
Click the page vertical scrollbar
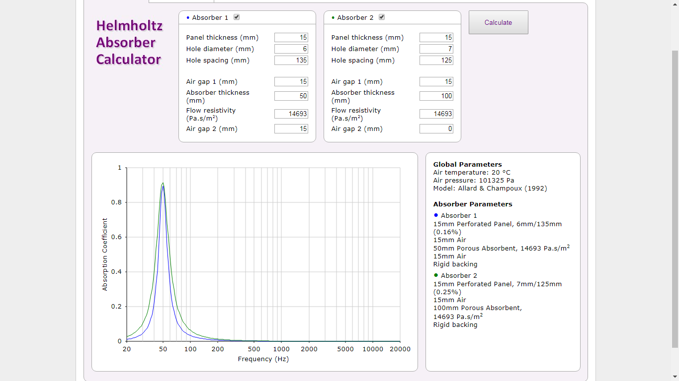pyautogui.click(x=675, y=198)
